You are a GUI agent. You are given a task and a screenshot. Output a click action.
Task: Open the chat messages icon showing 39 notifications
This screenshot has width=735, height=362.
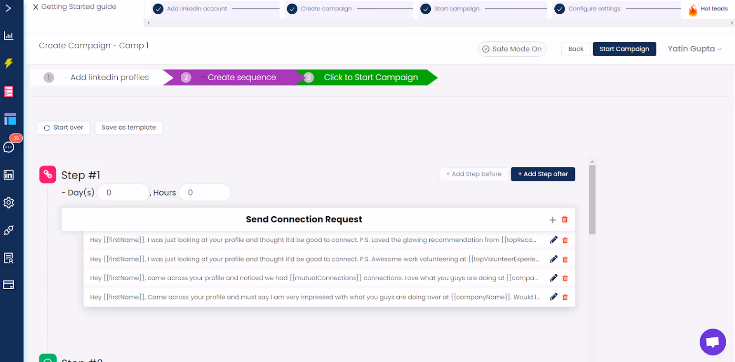(8, 147)
